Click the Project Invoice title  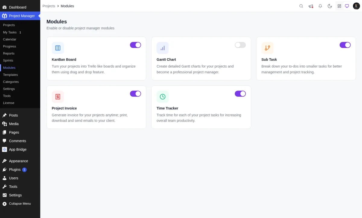[x=64, y=108]
